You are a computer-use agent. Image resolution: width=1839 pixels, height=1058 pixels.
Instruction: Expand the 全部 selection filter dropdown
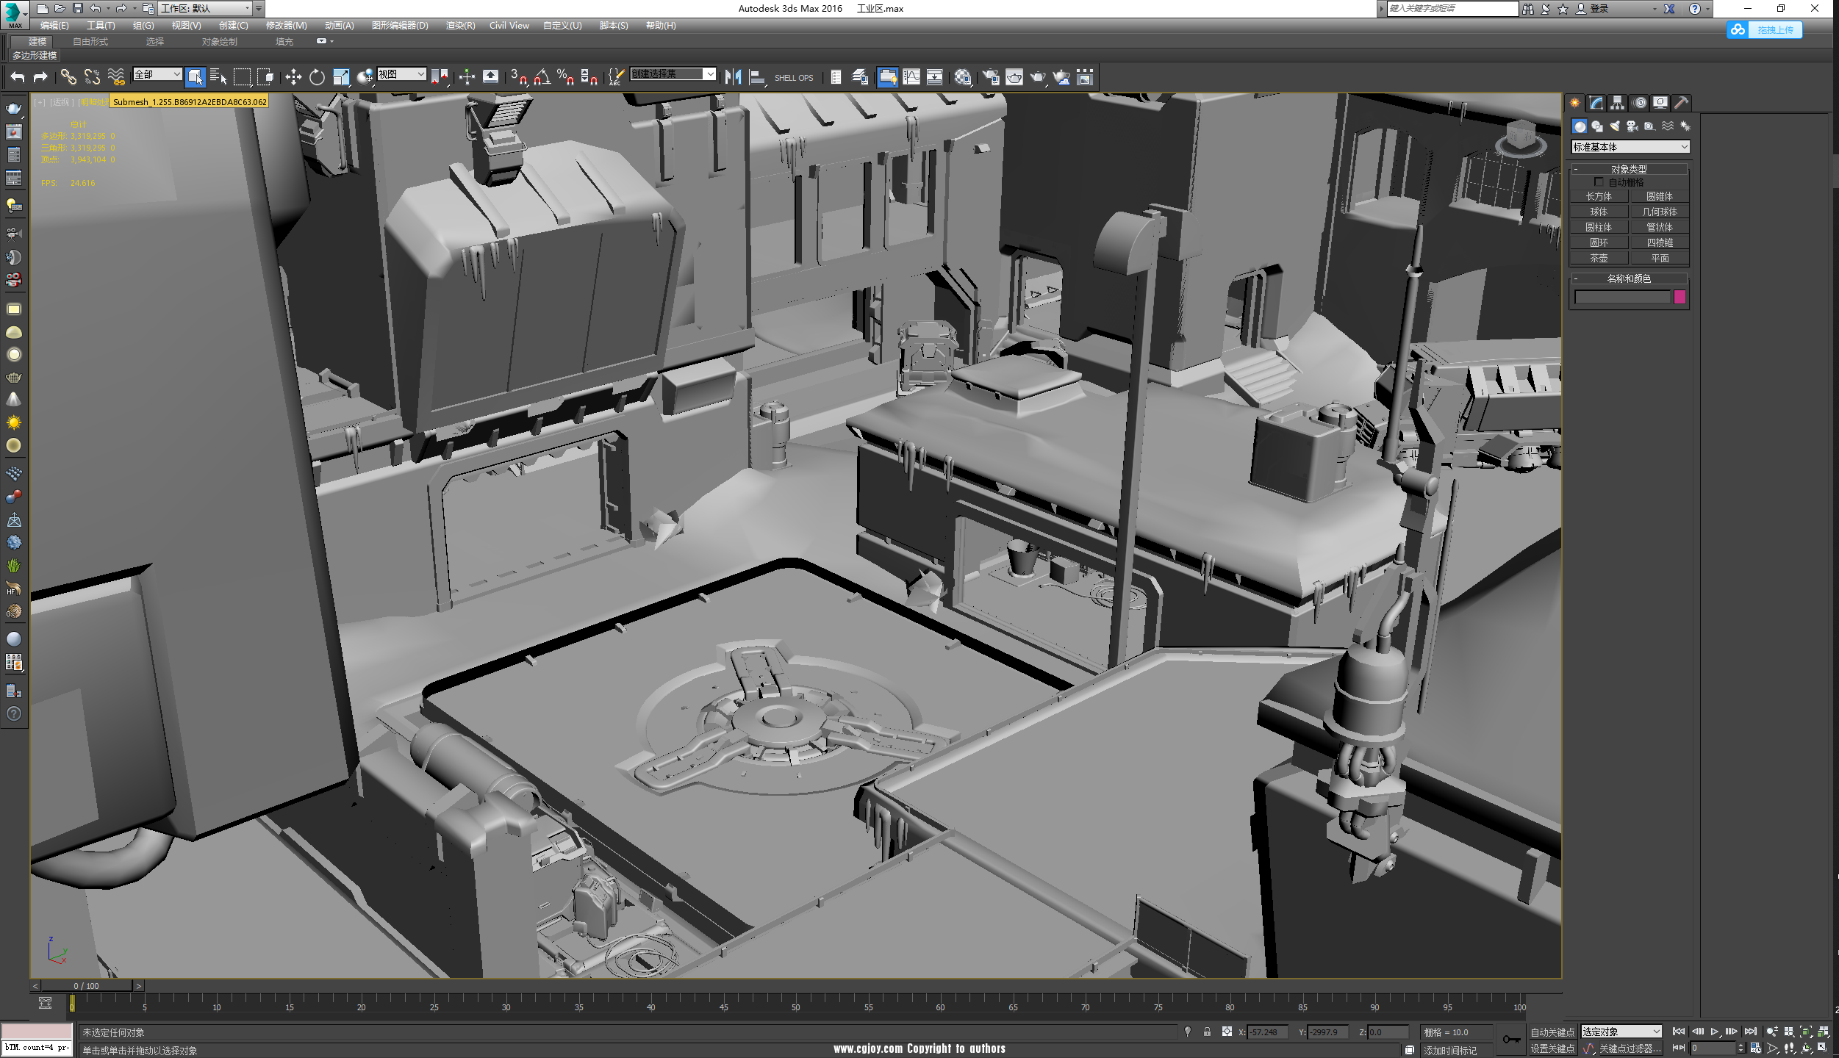coord(157,74)
